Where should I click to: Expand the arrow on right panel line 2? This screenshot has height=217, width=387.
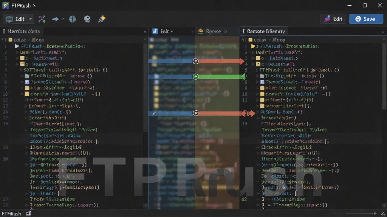(x=253, y=52)
